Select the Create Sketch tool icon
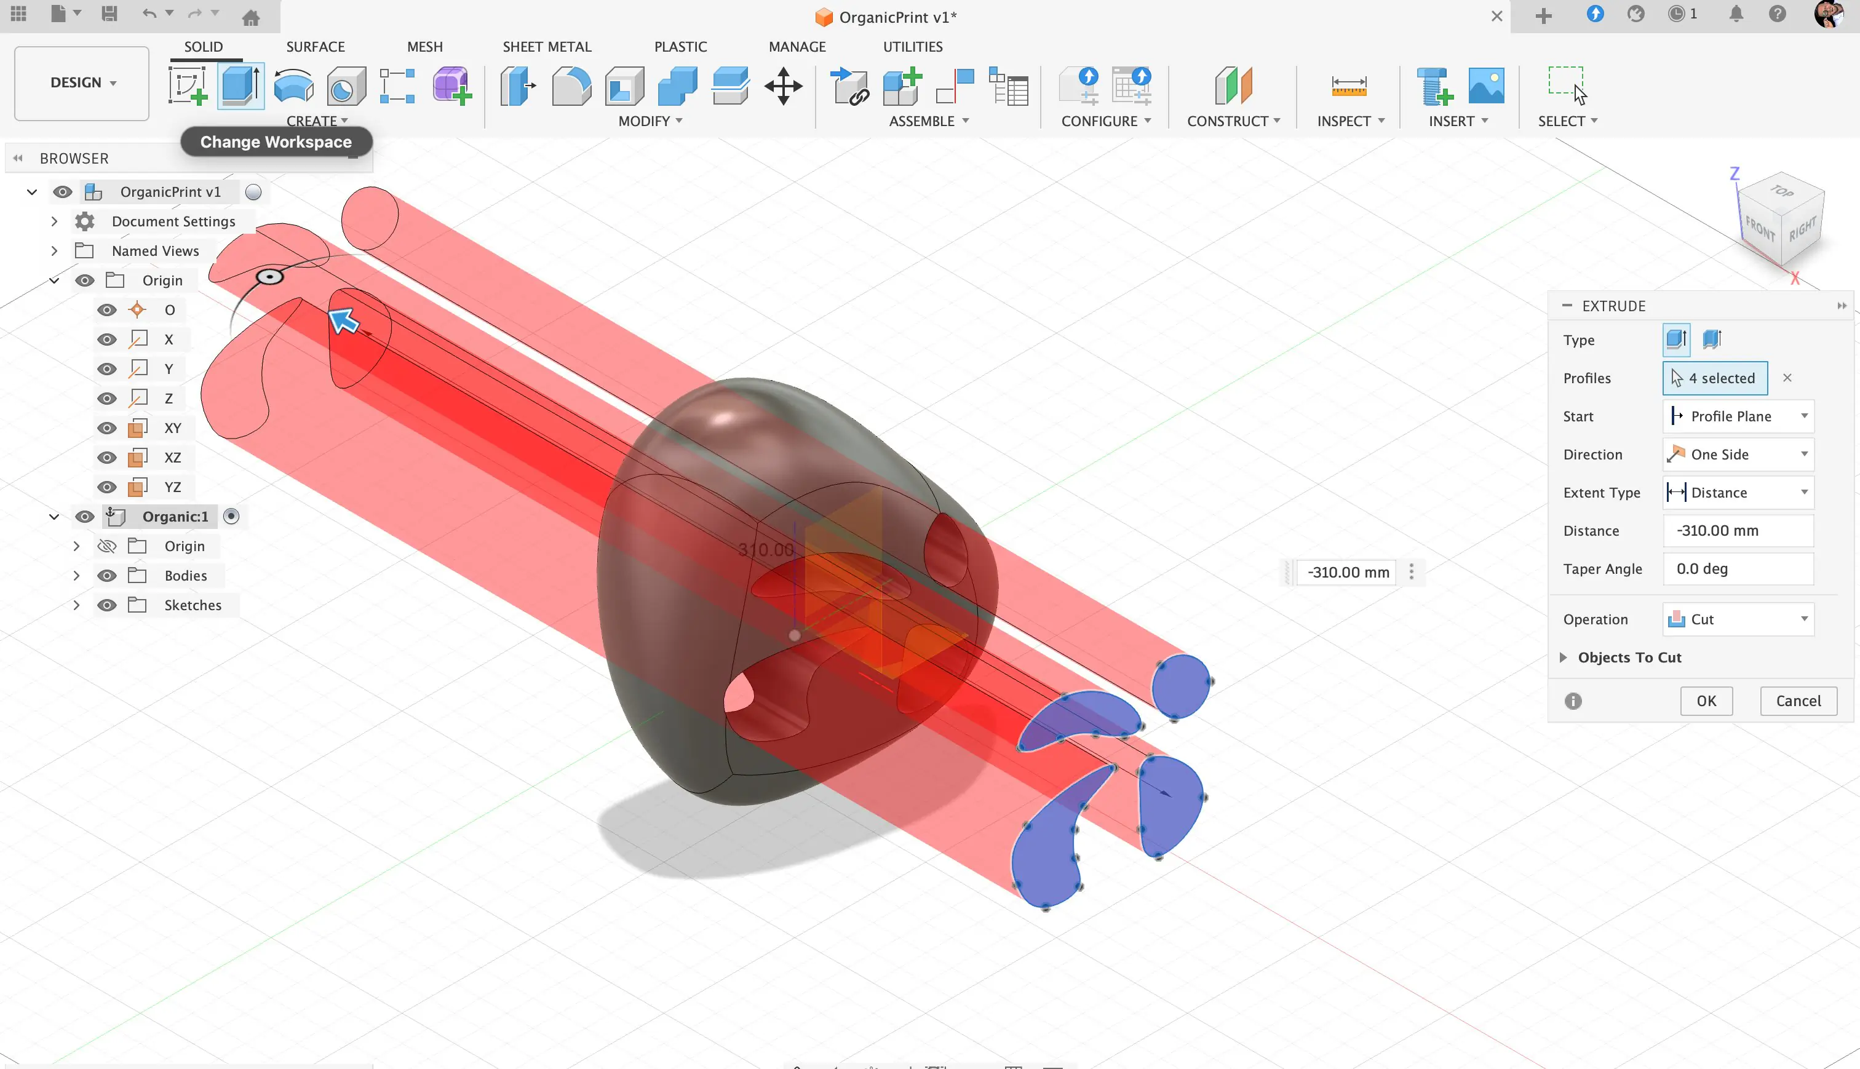The image size is (1860, 1069). pos(187,86)
